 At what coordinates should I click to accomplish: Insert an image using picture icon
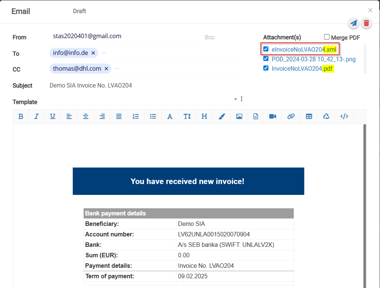[239, 116]
